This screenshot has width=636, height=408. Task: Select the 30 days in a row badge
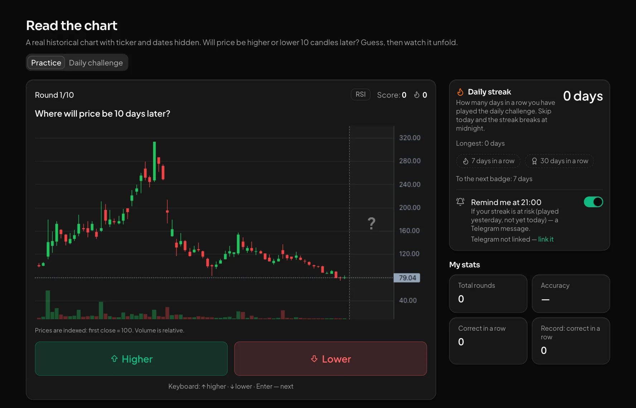coord(559,161)
